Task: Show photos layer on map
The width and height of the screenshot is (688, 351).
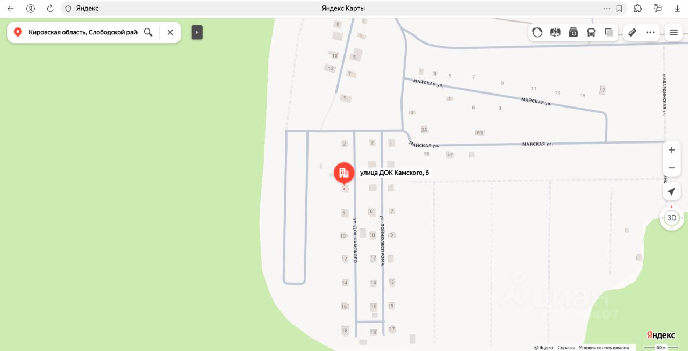Action: click(x=574, y=32)
